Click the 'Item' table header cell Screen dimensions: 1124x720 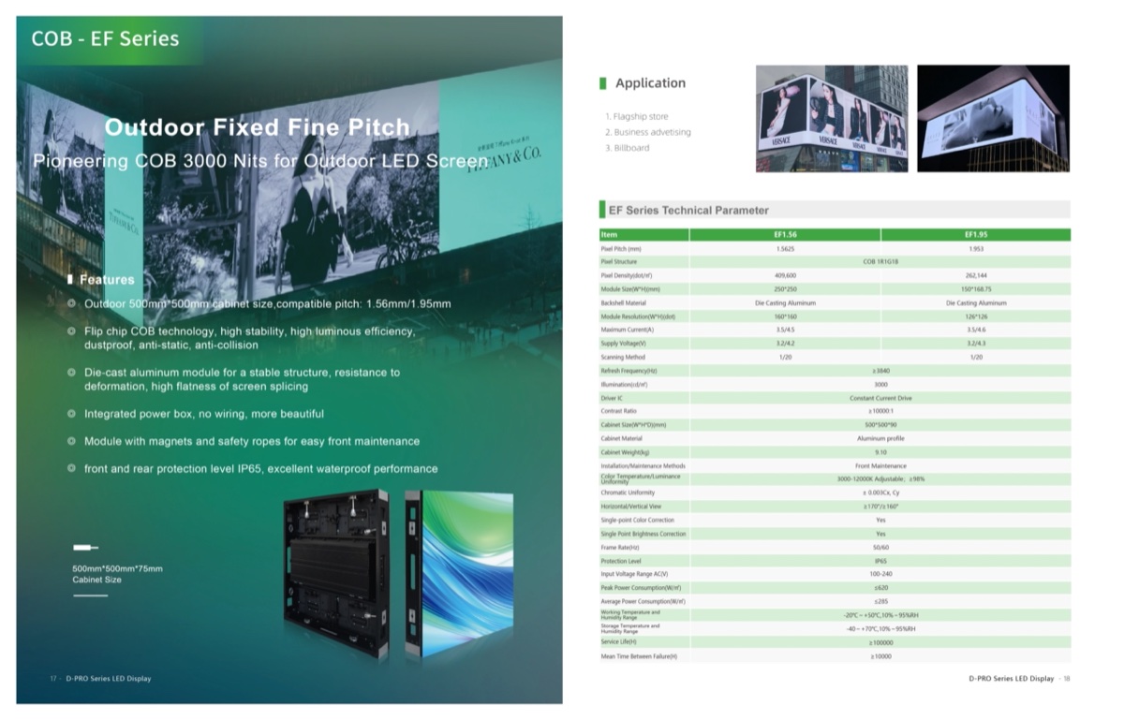pyautogui.click(x=644, y=235)
